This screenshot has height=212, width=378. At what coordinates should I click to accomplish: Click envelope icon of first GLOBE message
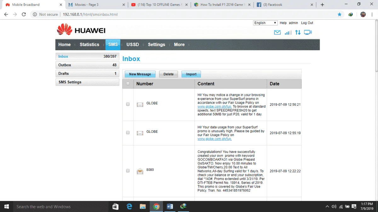(140, 104)
